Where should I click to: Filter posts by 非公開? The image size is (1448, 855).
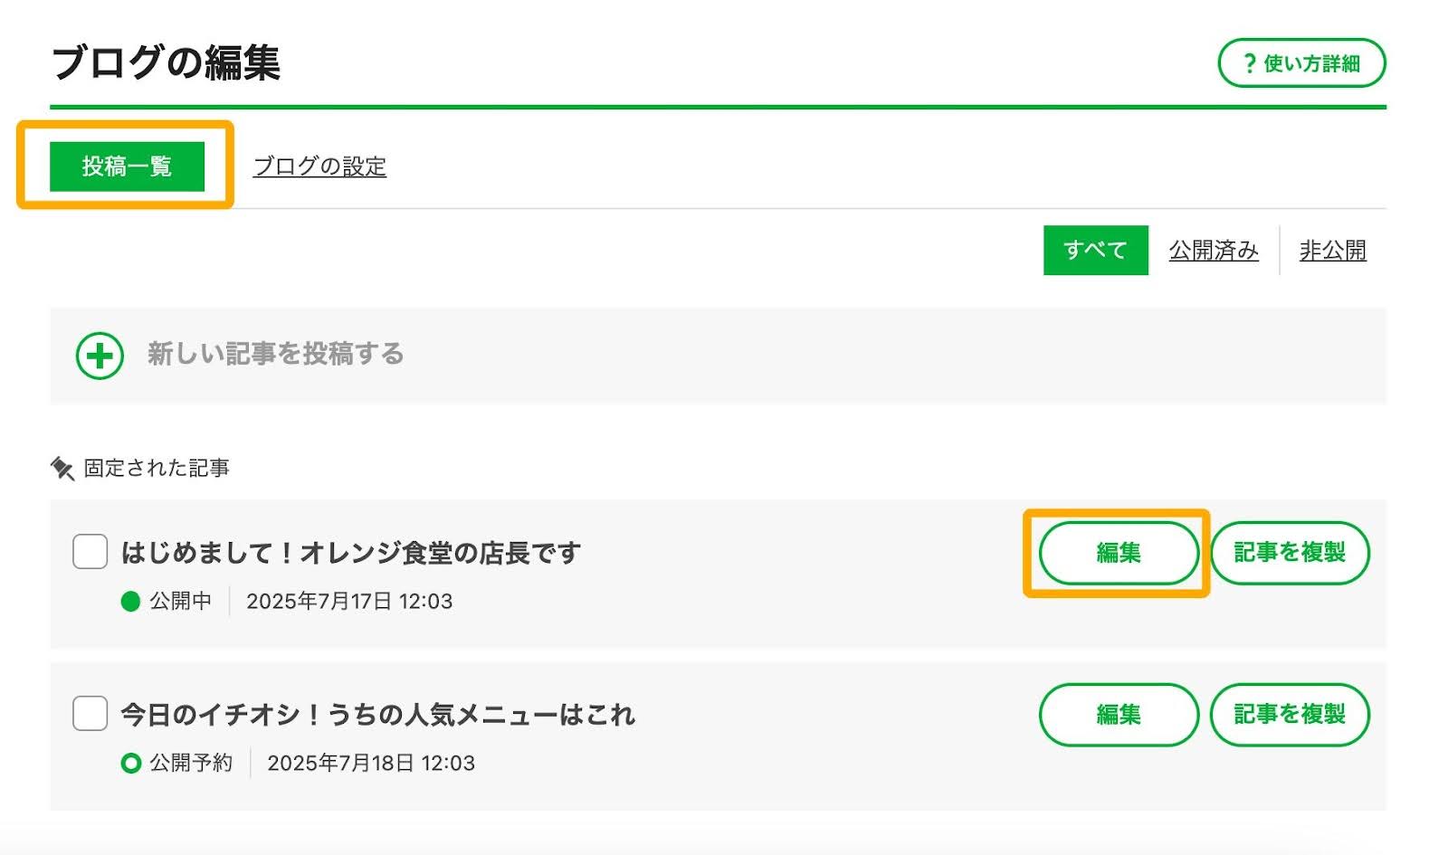click(1332, 250)
